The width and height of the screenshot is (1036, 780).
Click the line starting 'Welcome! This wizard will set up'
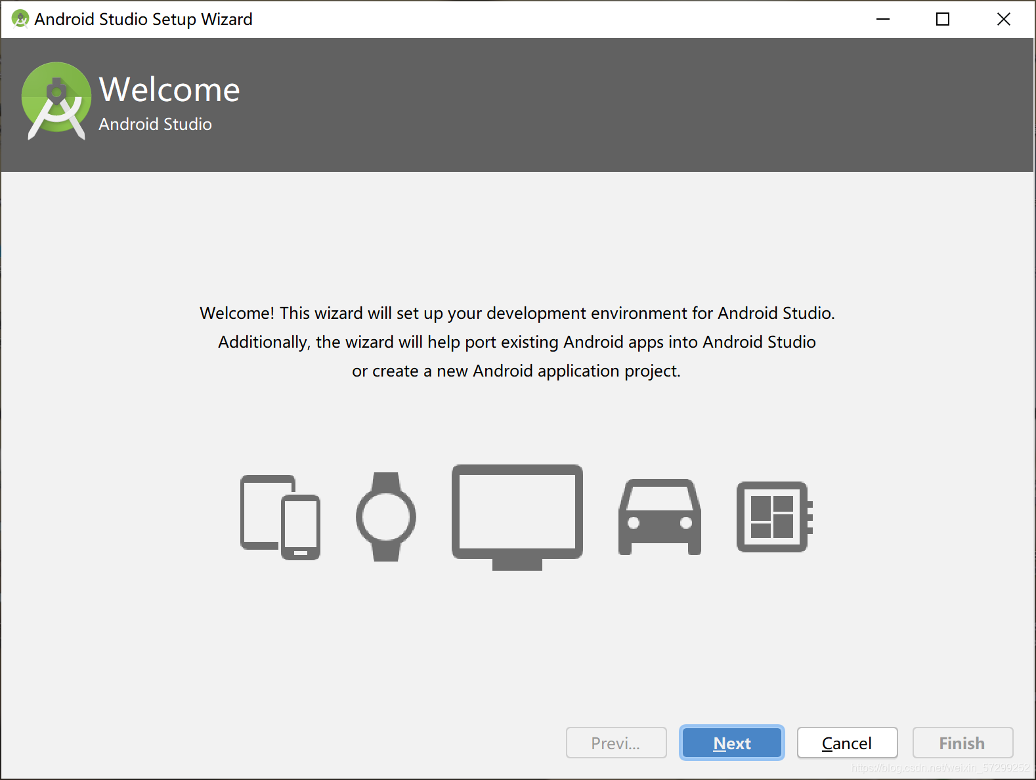517,313
